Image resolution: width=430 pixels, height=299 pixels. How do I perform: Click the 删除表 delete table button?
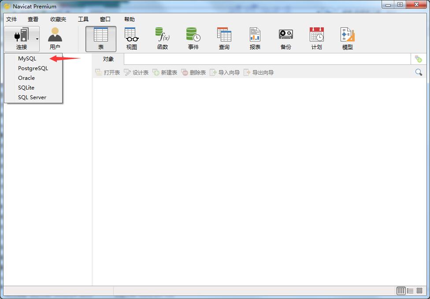(x=193, y=72)
